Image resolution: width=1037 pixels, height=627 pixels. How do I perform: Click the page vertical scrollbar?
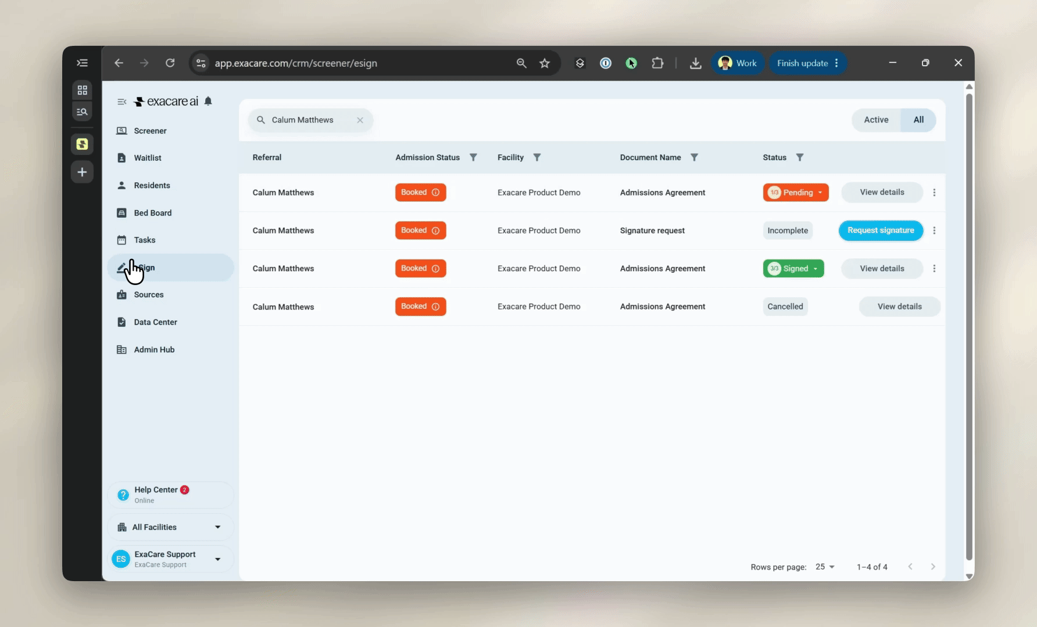(968, 326)
